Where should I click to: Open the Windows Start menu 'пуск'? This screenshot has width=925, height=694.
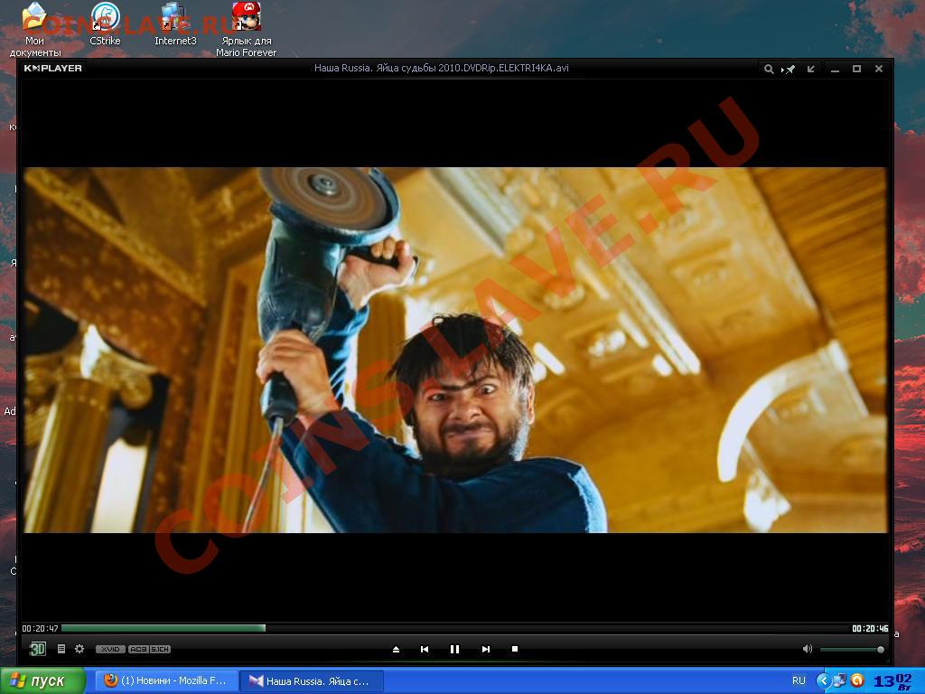pos(43,680)
